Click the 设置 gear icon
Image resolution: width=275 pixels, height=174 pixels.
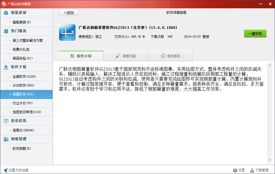(x=235, y=170)
